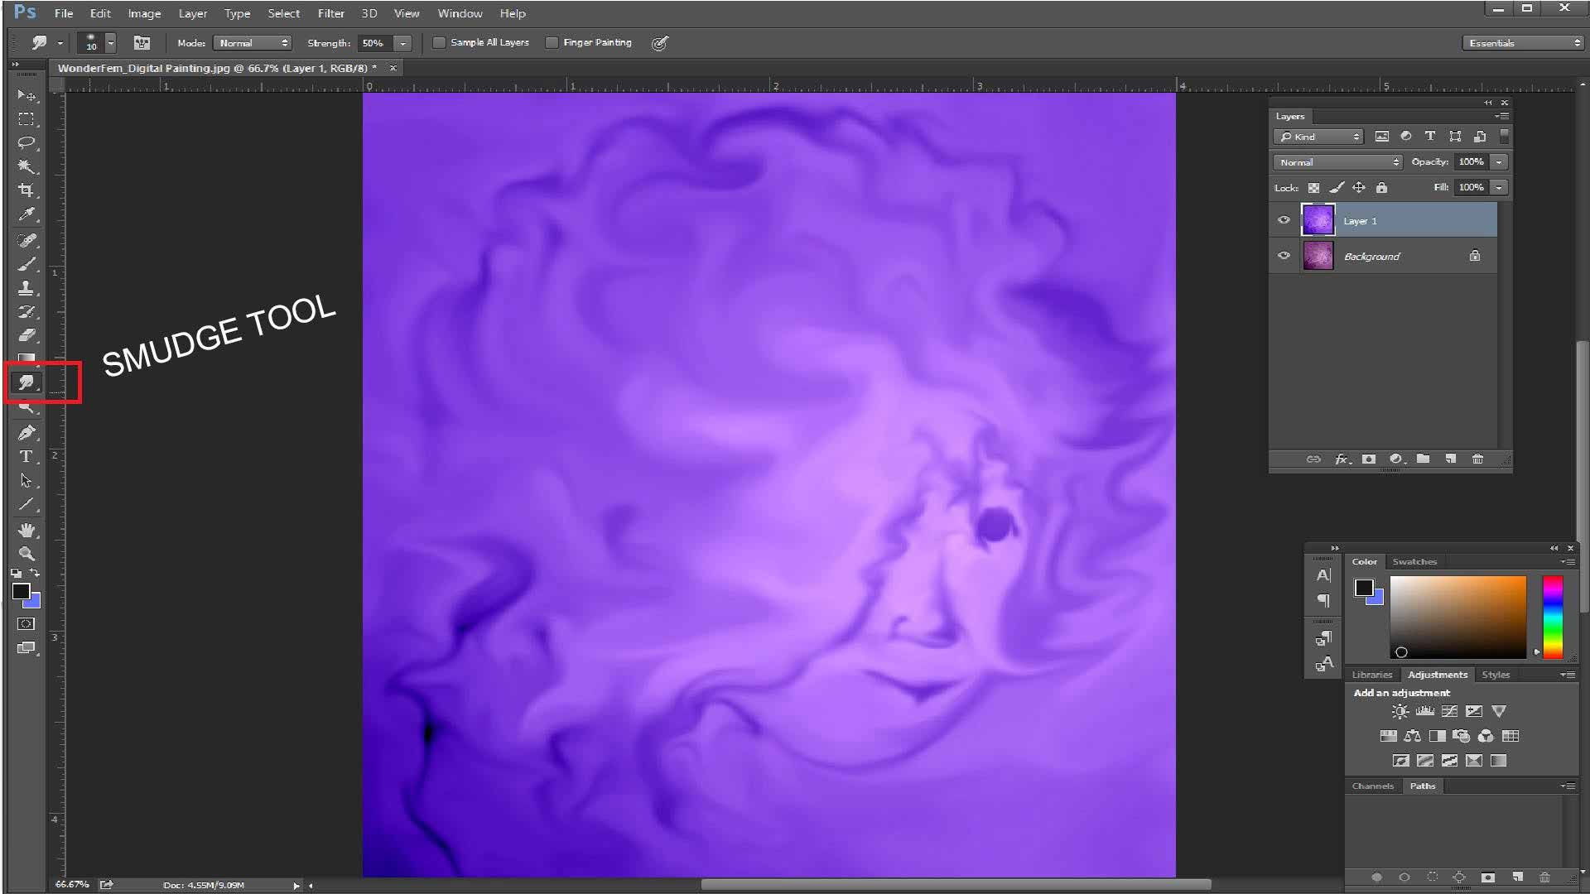Click the rainbow hue slider strip
The image size is (1590, 894).
1553,617
